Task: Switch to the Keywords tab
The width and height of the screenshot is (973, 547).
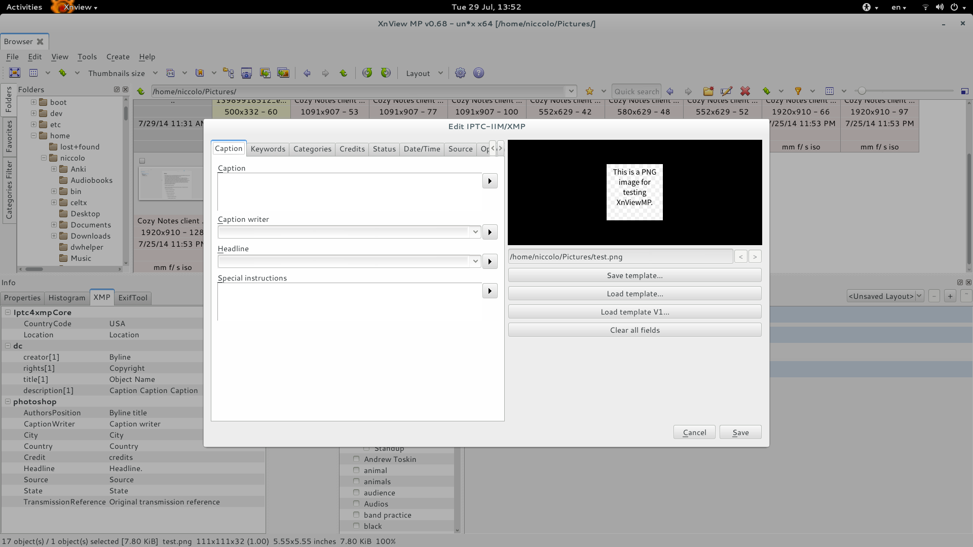Action: click(x=268, y=149)
